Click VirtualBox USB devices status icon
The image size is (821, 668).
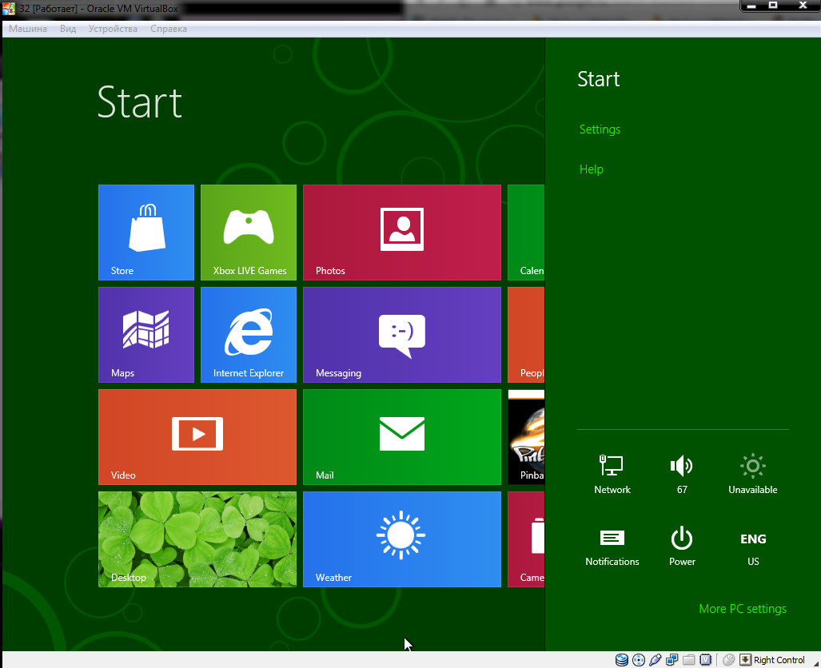[x=655, y=660]
